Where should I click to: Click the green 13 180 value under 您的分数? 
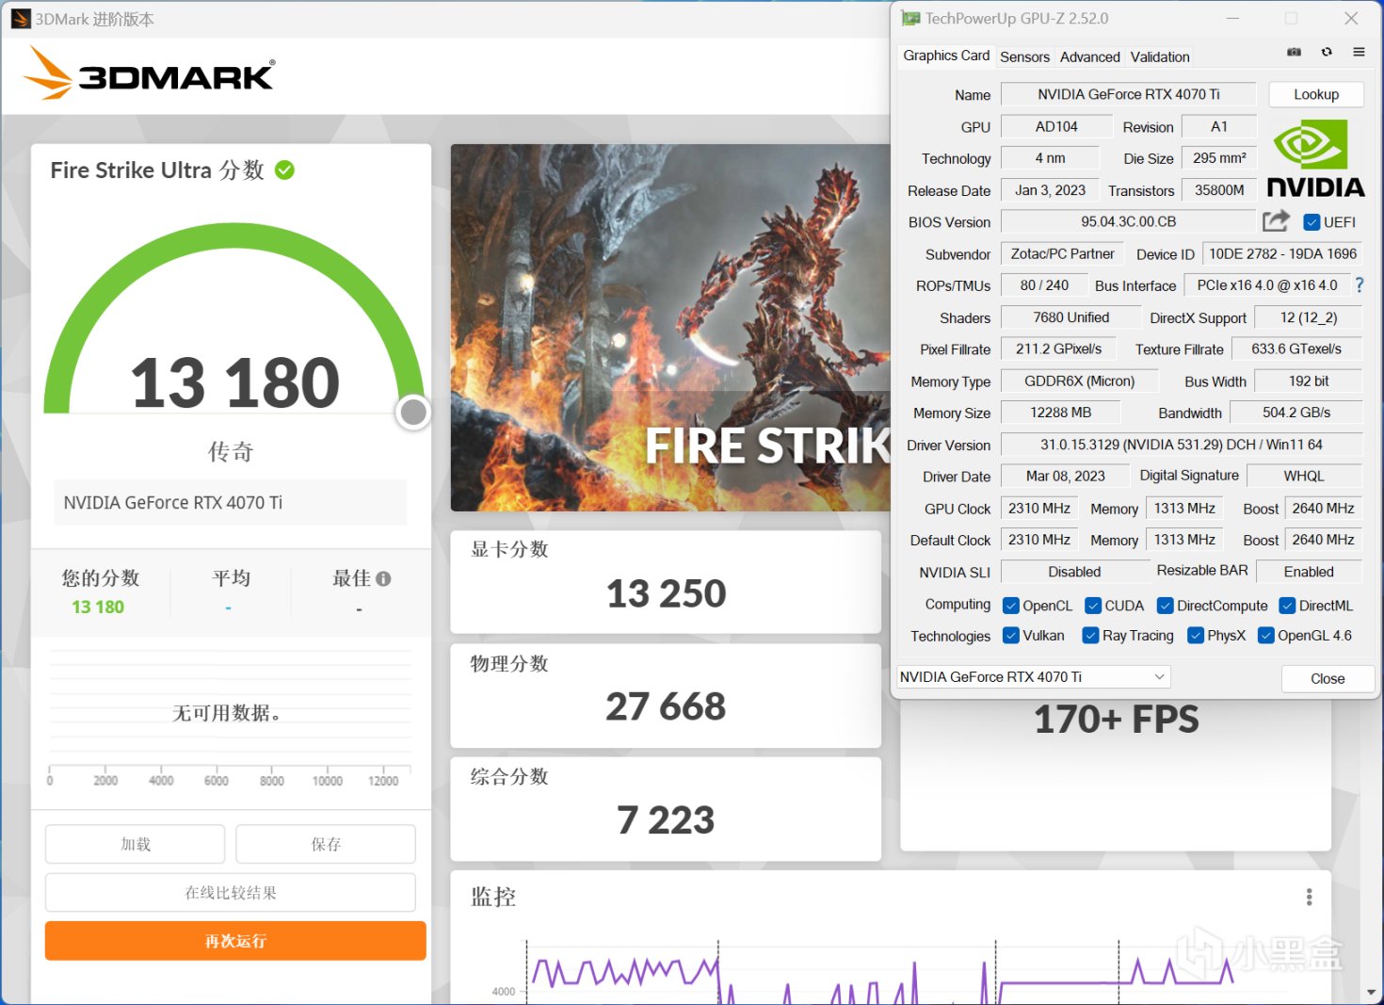click(x=98, y=608)
